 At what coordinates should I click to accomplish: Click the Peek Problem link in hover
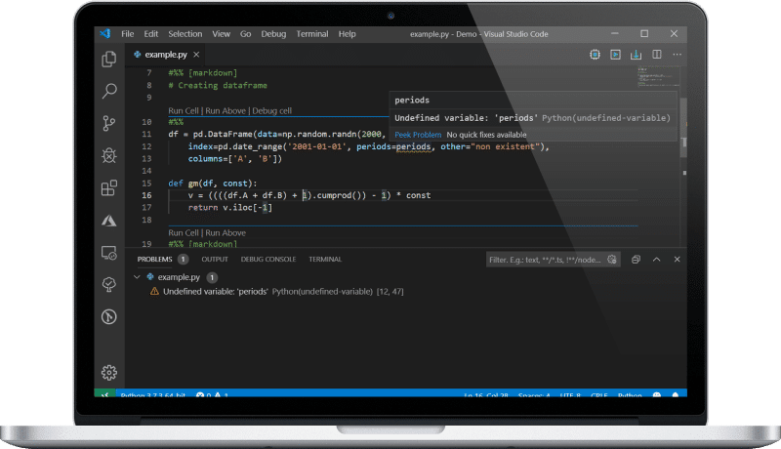coord(418,135)
